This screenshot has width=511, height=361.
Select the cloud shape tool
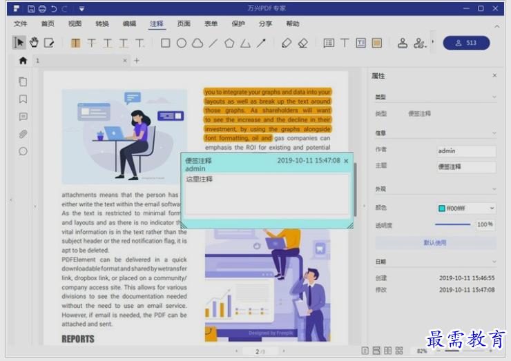(197, 43)
